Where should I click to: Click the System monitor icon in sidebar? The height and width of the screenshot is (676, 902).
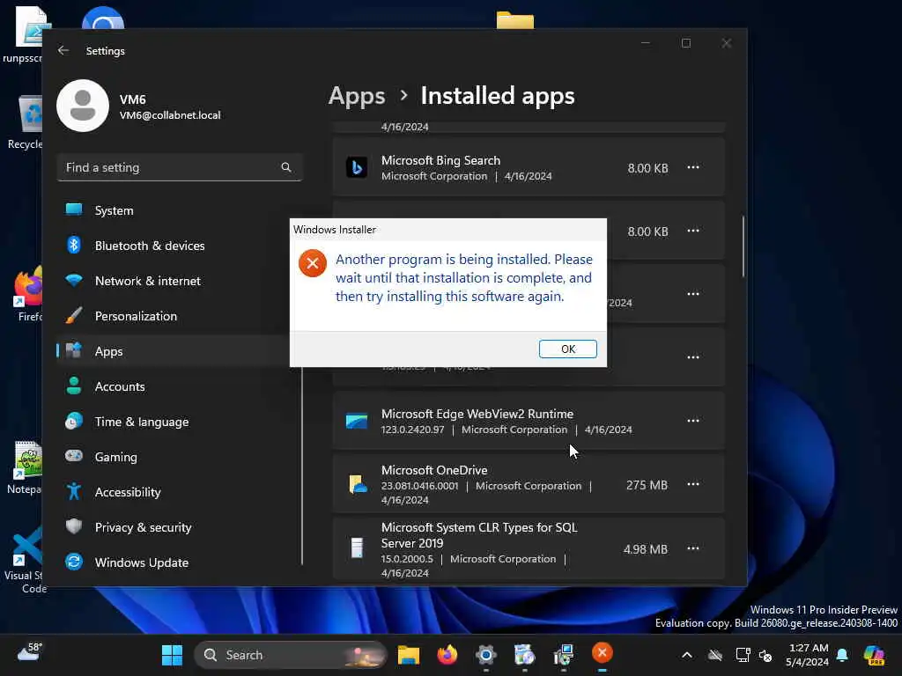[x=74, y=209]
